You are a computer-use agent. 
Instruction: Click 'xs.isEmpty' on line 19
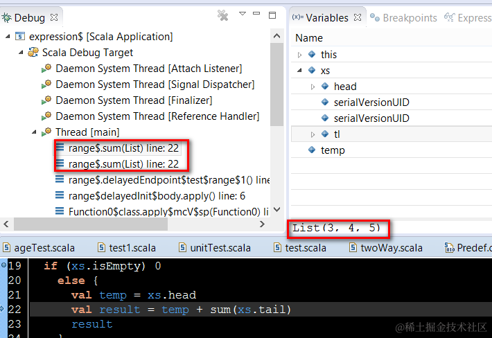(105, 266)
